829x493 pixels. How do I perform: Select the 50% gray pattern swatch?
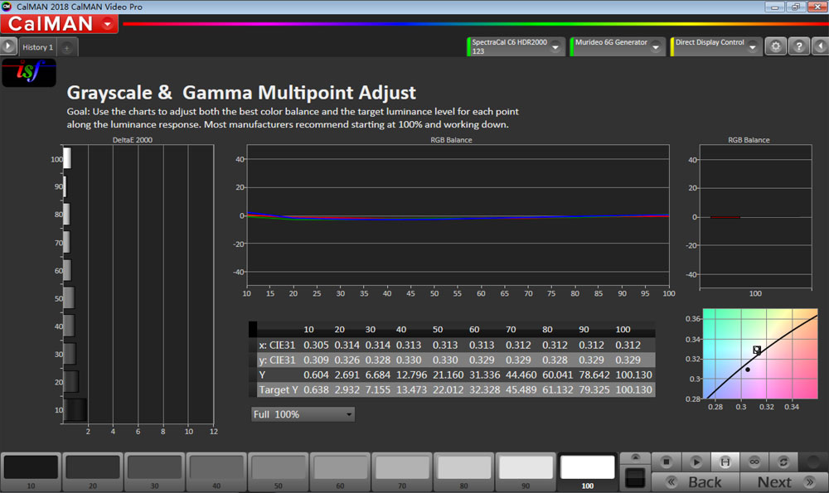click(x=278, y=471)
